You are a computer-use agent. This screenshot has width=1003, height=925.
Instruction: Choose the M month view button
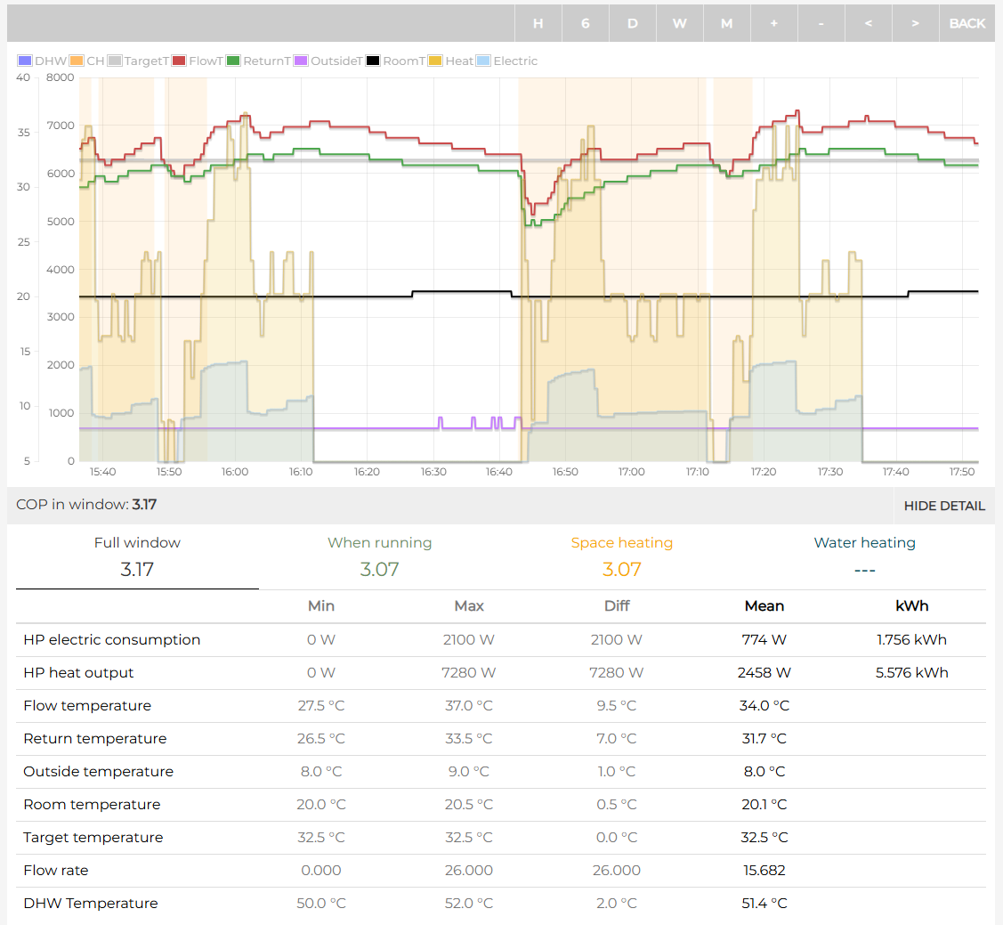pos(727,23)
